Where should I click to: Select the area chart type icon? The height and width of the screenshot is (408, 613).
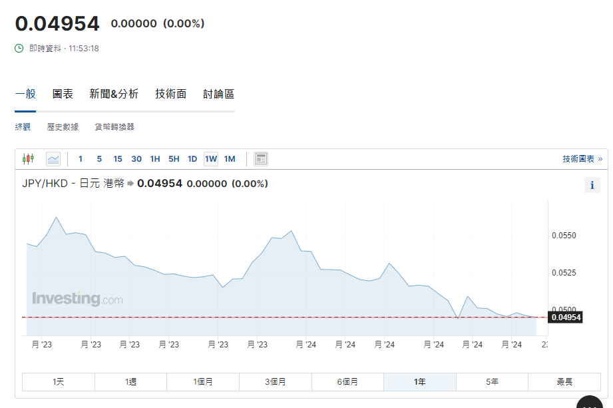click(x=53, y=158)
